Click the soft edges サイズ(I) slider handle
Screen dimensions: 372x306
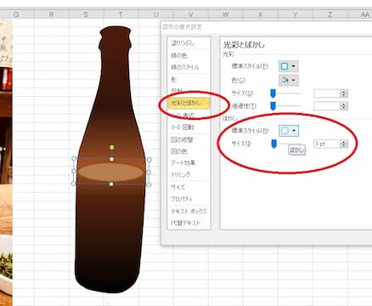[x=273, y=144]
